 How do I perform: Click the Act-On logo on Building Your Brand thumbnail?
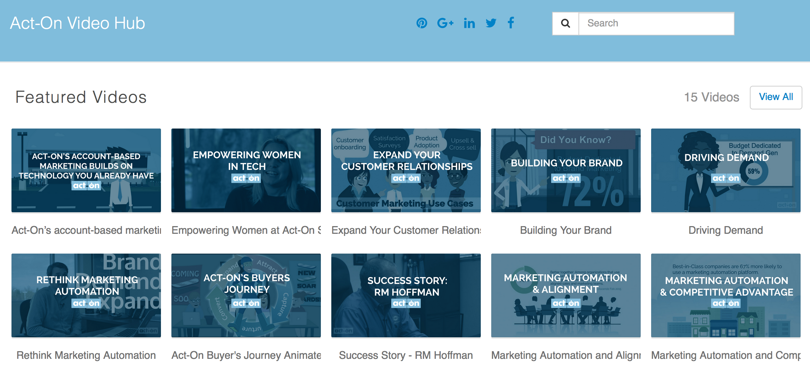[566, 178]
